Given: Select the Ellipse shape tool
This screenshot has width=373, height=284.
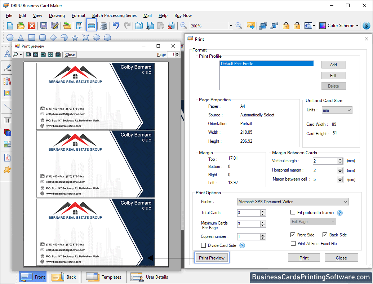Looking at the screenshot, I should pos(10,37).
